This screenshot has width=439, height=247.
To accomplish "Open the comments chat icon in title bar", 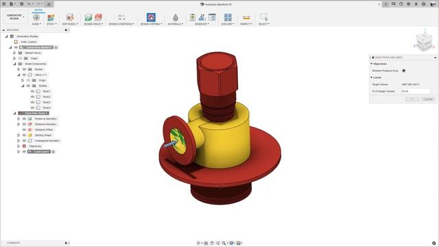I will [393, 4].
